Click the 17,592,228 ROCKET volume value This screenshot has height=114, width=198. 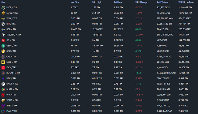[166, 73]
